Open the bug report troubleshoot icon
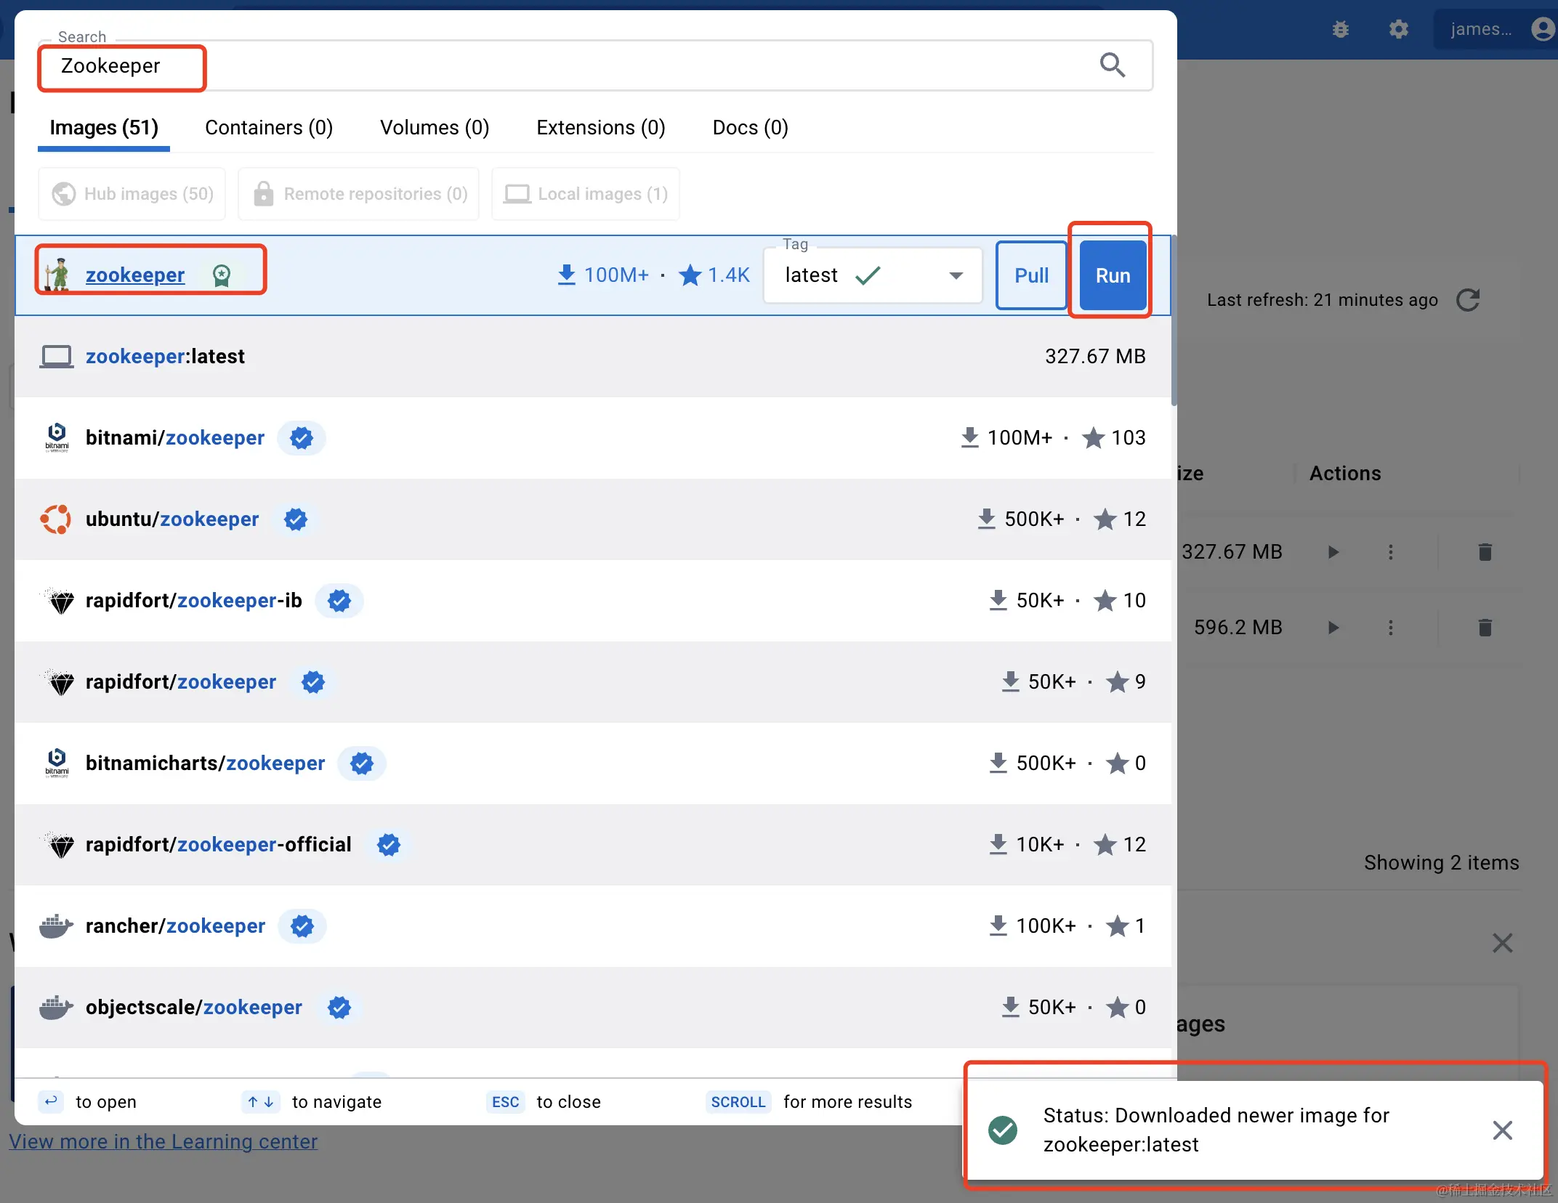The width and height of the screenshot is (1558, 1203). tap(1341, 30)
